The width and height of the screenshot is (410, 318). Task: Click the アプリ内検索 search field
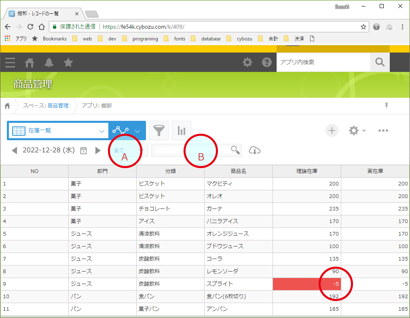pos(323,62)
